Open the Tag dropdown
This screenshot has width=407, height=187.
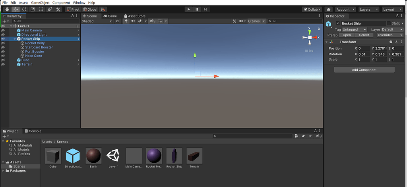click(x=355, y=29)
